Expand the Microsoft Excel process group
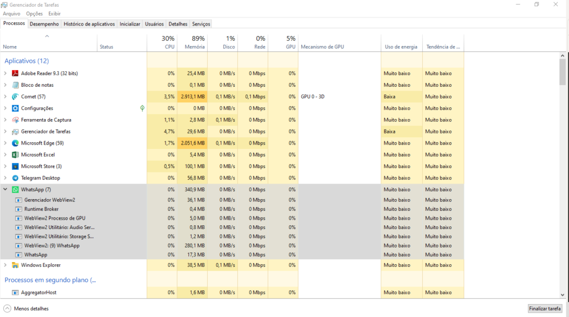 [5, 155]
